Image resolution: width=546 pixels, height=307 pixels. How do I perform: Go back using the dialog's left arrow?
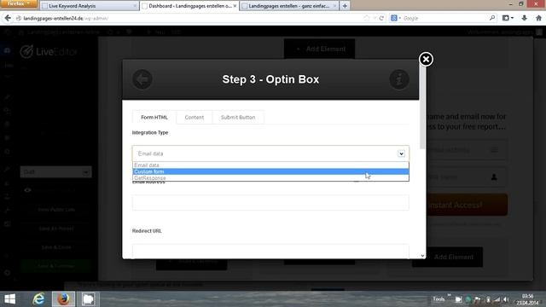(x=142, y=79)
